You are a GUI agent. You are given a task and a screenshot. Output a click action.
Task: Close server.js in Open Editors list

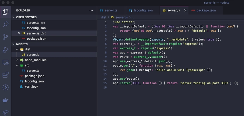pyautogui.click(x=19, y=33)
